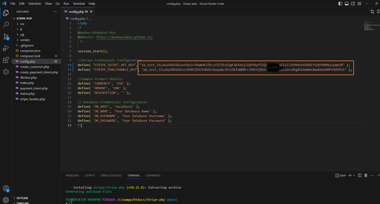Viewport: 380px width, 204px height.
Task: Toggle the Secondary Side Bar visibility
Action: (x=353, y=4)
